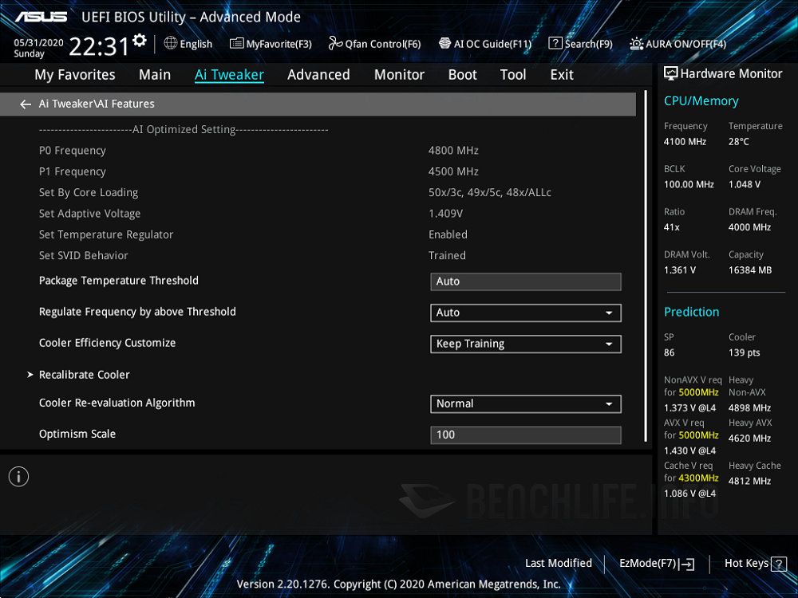The image size is (798, 598).
Task: Open the Regulate Frequency by above Threshold dropdown
Action: tap(525, 313)
